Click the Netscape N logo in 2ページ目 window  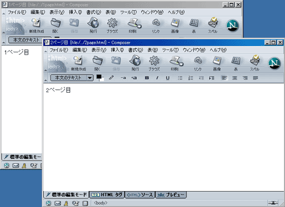coord(274,63)
